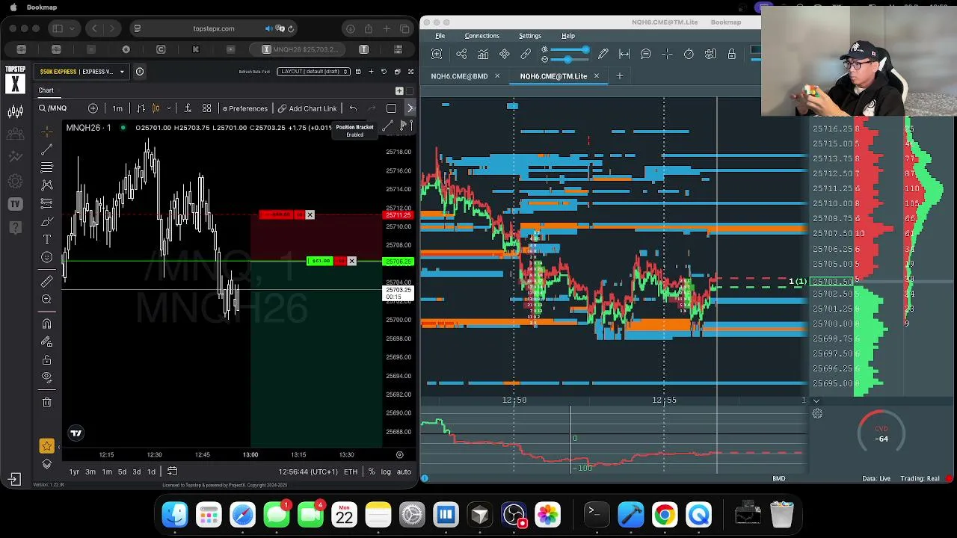
Task: Select the trend line drawing tool
Action: point(46,150)
